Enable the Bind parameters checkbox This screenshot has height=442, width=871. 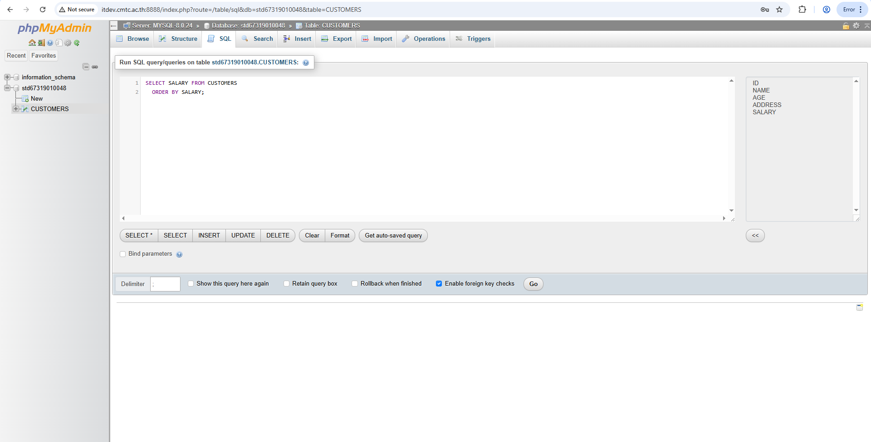[x=123, y=254]
